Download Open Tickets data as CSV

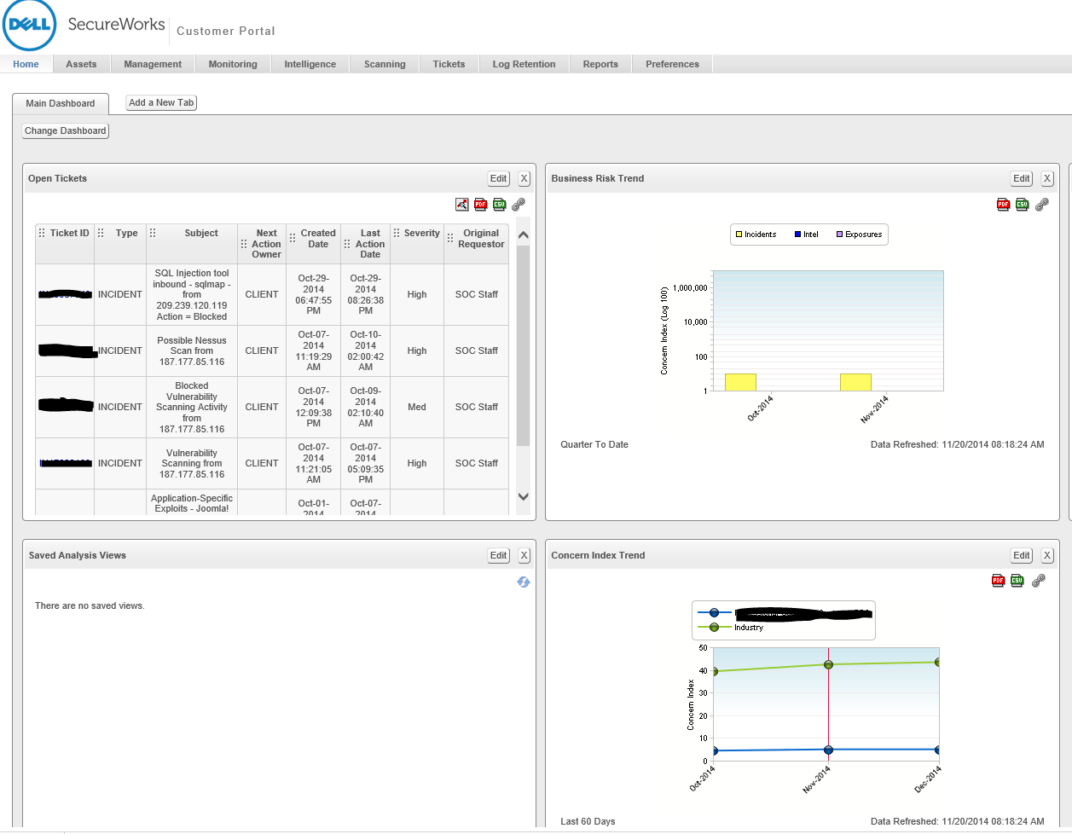coord(499,205)
